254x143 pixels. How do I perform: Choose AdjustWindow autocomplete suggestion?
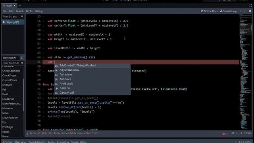[x=92, y=70]
